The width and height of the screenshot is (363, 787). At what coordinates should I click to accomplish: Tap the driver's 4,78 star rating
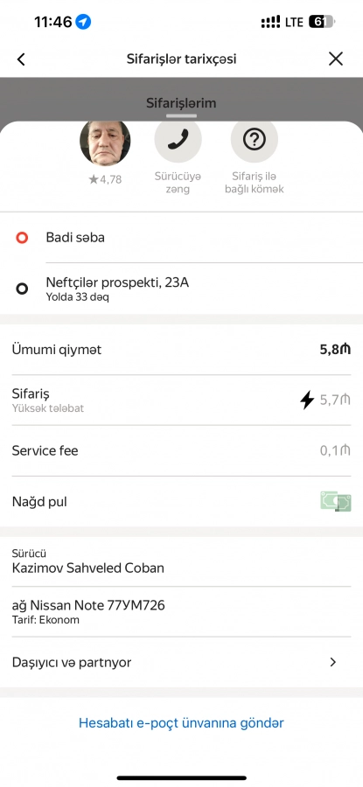point(105,179)
